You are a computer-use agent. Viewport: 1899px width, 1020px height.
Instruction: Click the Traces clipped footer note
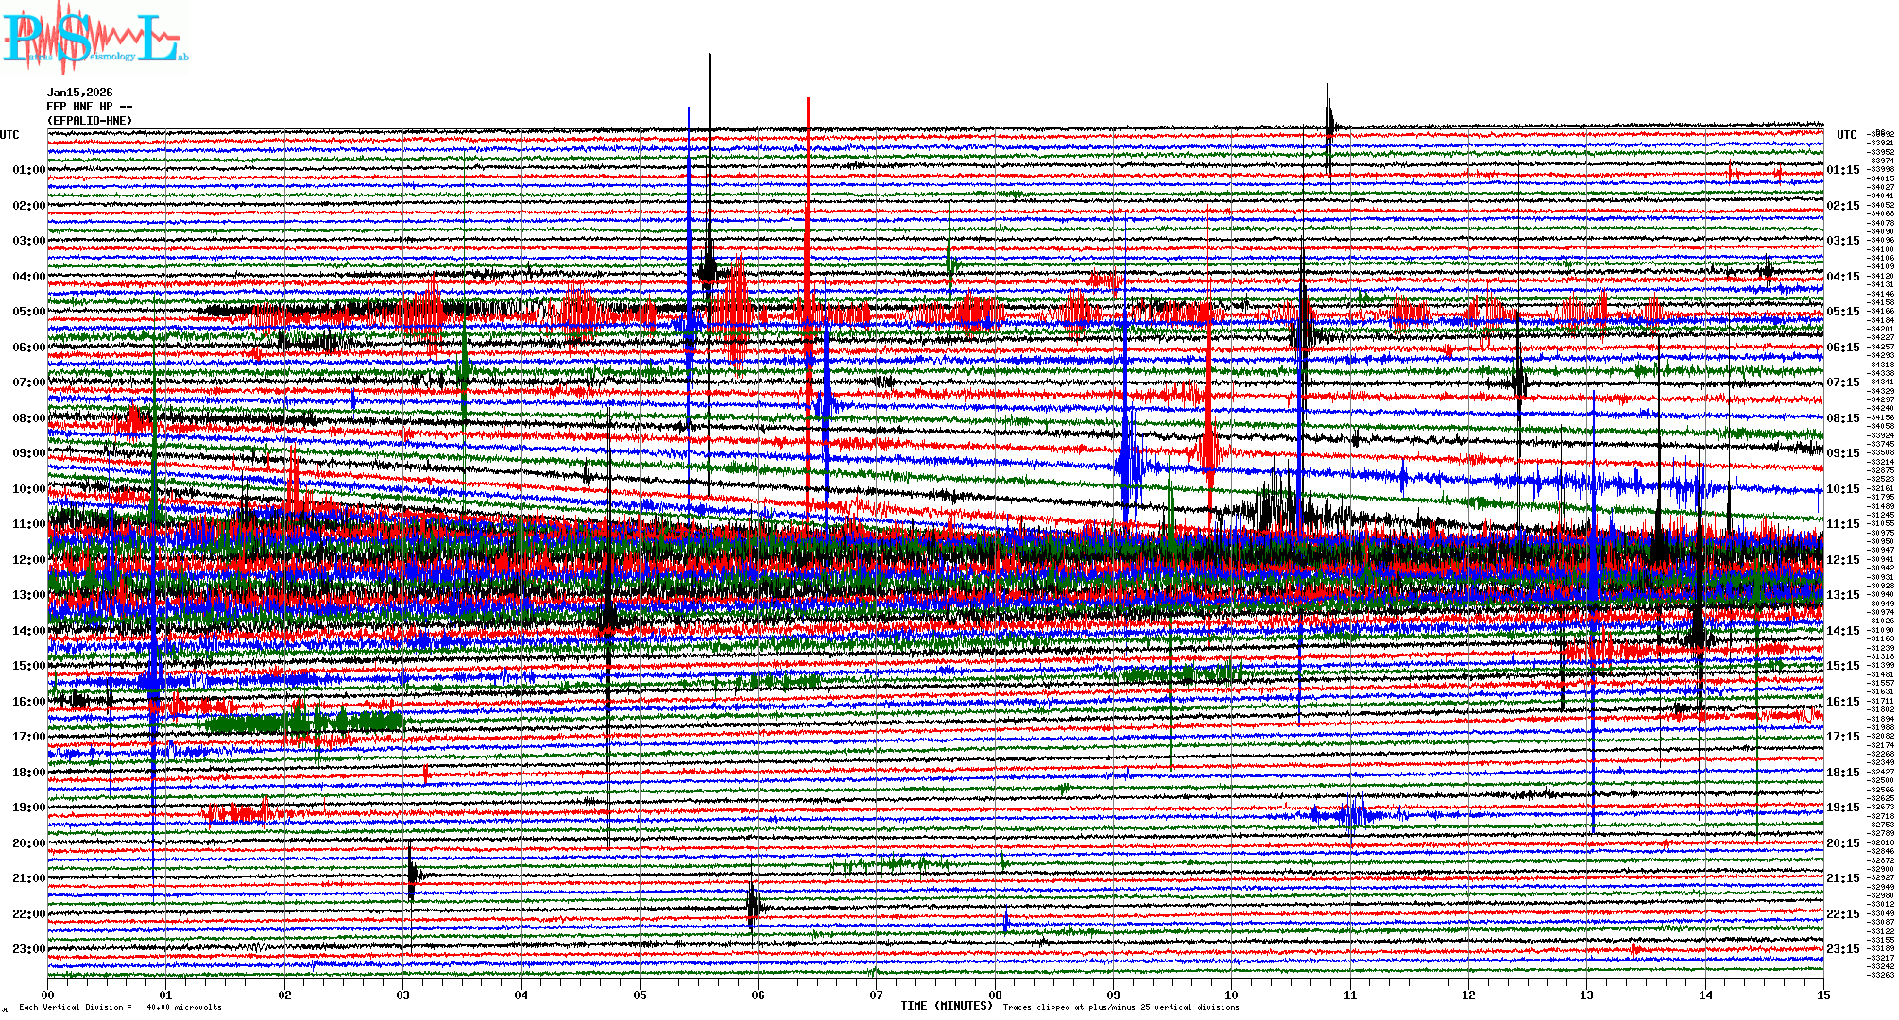point(1121,1007)
